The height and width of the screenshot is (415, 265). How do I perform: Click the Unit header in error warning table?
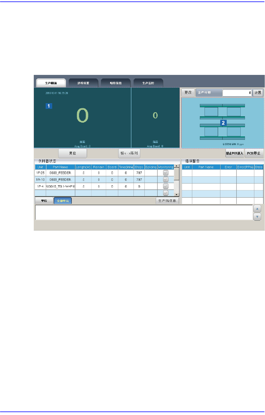pyautogui.click(x=187, y=167)
